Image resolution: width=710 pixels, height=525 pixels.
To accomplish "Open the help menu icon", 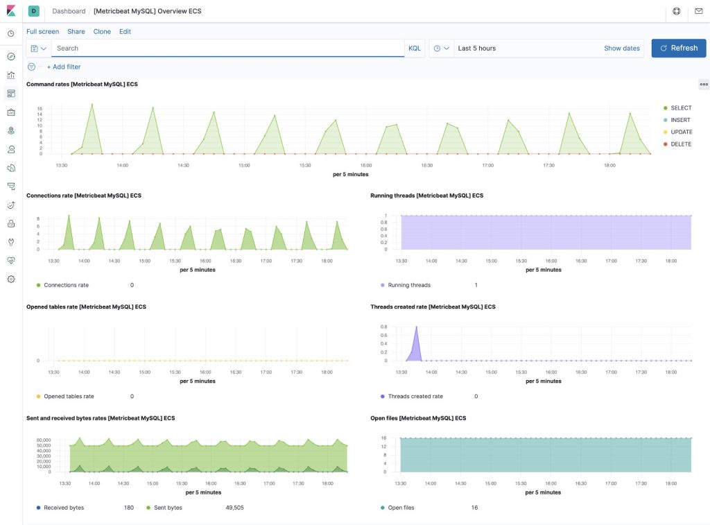I will [677, 11].
